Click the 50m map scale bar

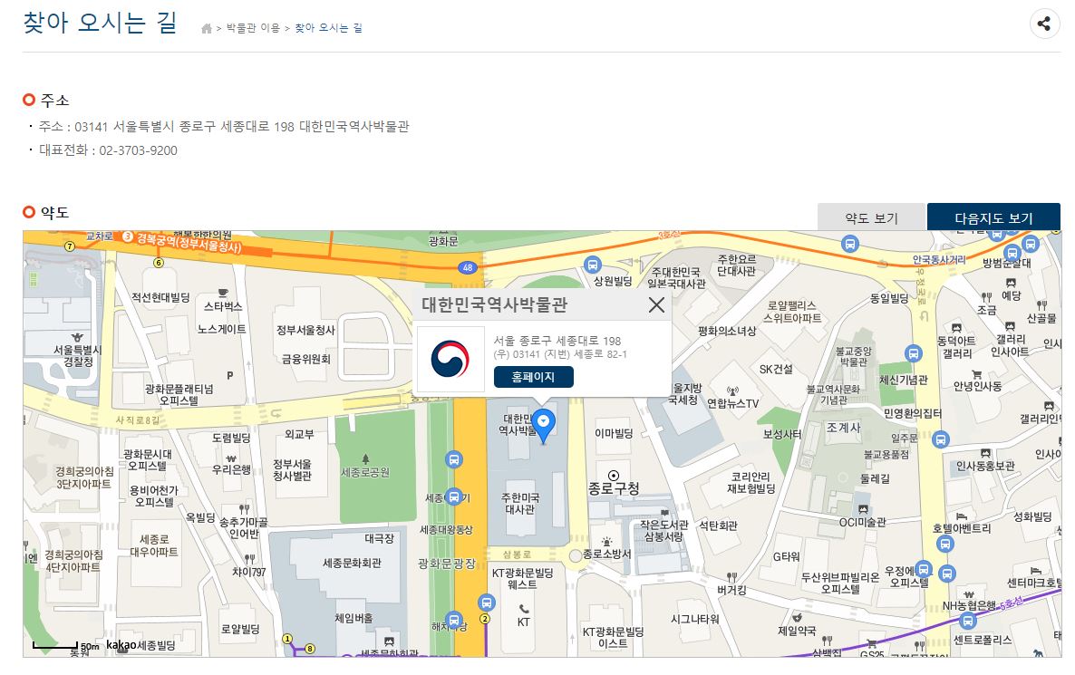[x=55, y=645]
